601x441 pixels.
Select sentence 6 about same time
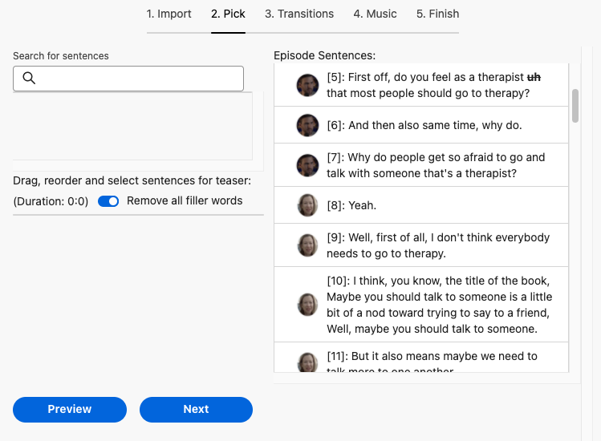435,125
